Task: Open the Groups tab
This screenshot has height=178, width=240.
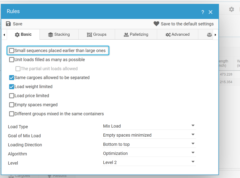Action: point(96,34)
